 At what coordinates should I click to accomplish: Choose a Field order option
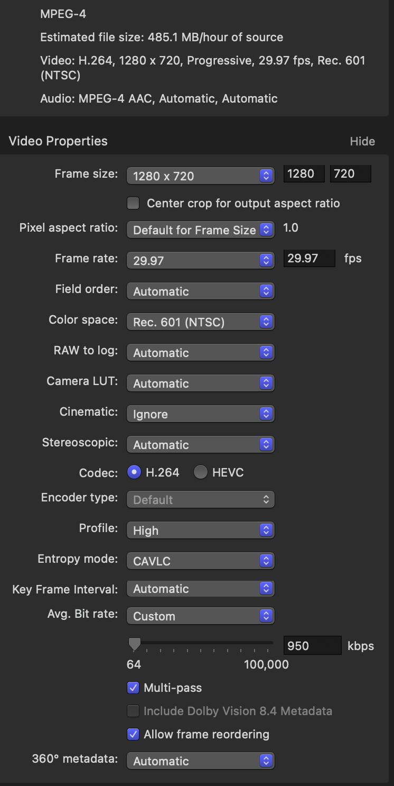200,291
